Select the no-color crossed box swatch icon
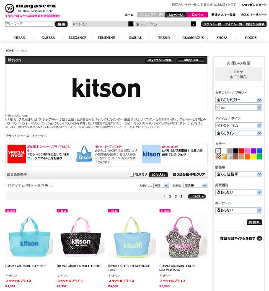 coord(218,151)
